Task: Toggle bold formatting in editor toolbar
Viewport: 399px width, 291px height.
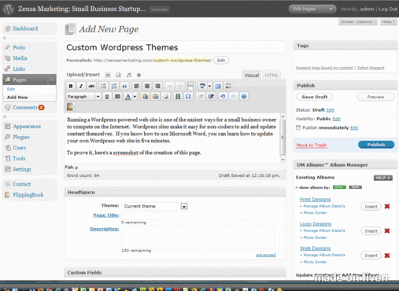Action: click(x=71, y=86)
